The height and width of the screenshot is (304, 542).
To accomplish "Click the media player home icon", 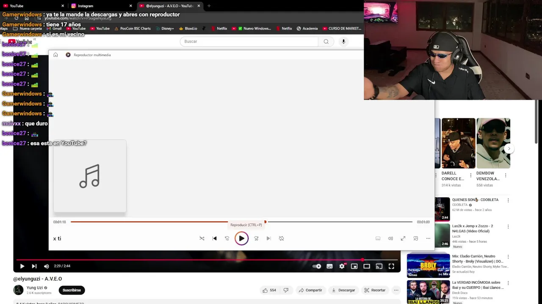I will point(55,55).
